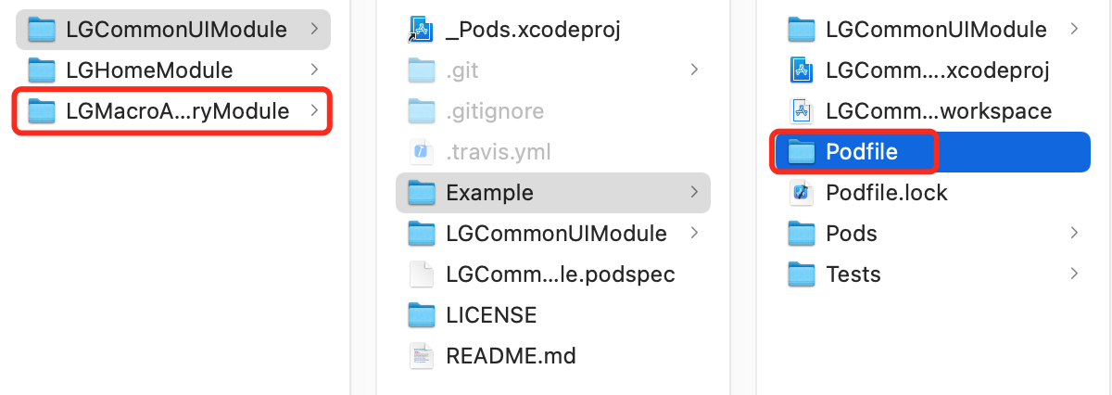Click the LGComm....xcodeproj Xcode project icon

(x=801, y=70)
